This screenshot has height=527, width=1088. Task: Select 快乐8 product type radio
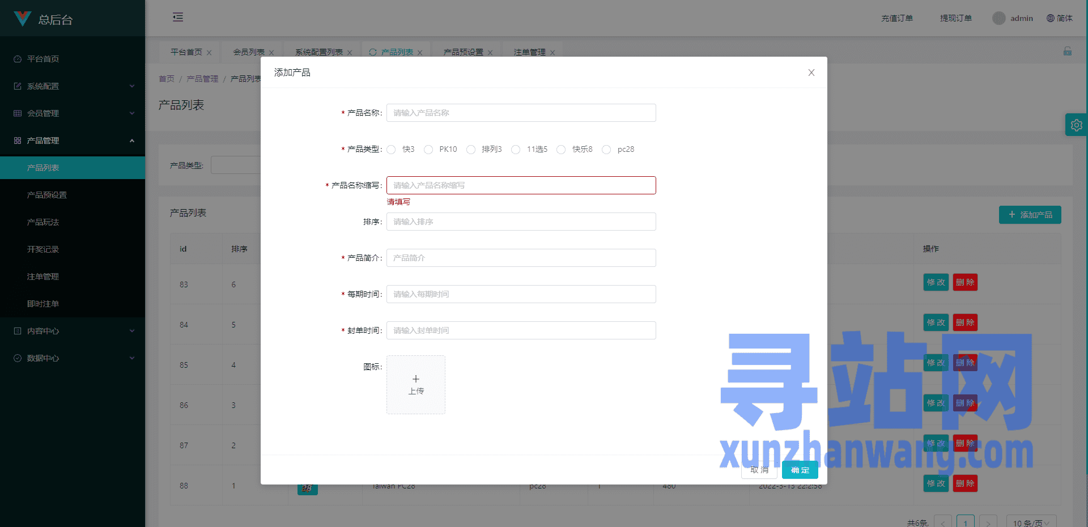(x=561, y=150)
